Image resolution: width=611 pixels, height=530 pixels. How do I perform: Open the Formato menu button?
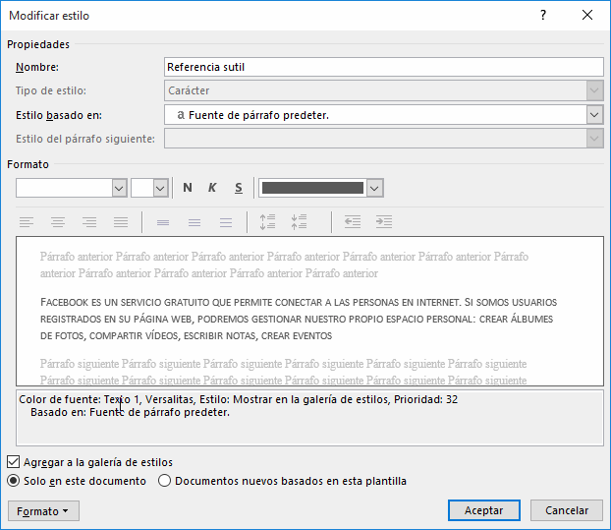point(43,511)
